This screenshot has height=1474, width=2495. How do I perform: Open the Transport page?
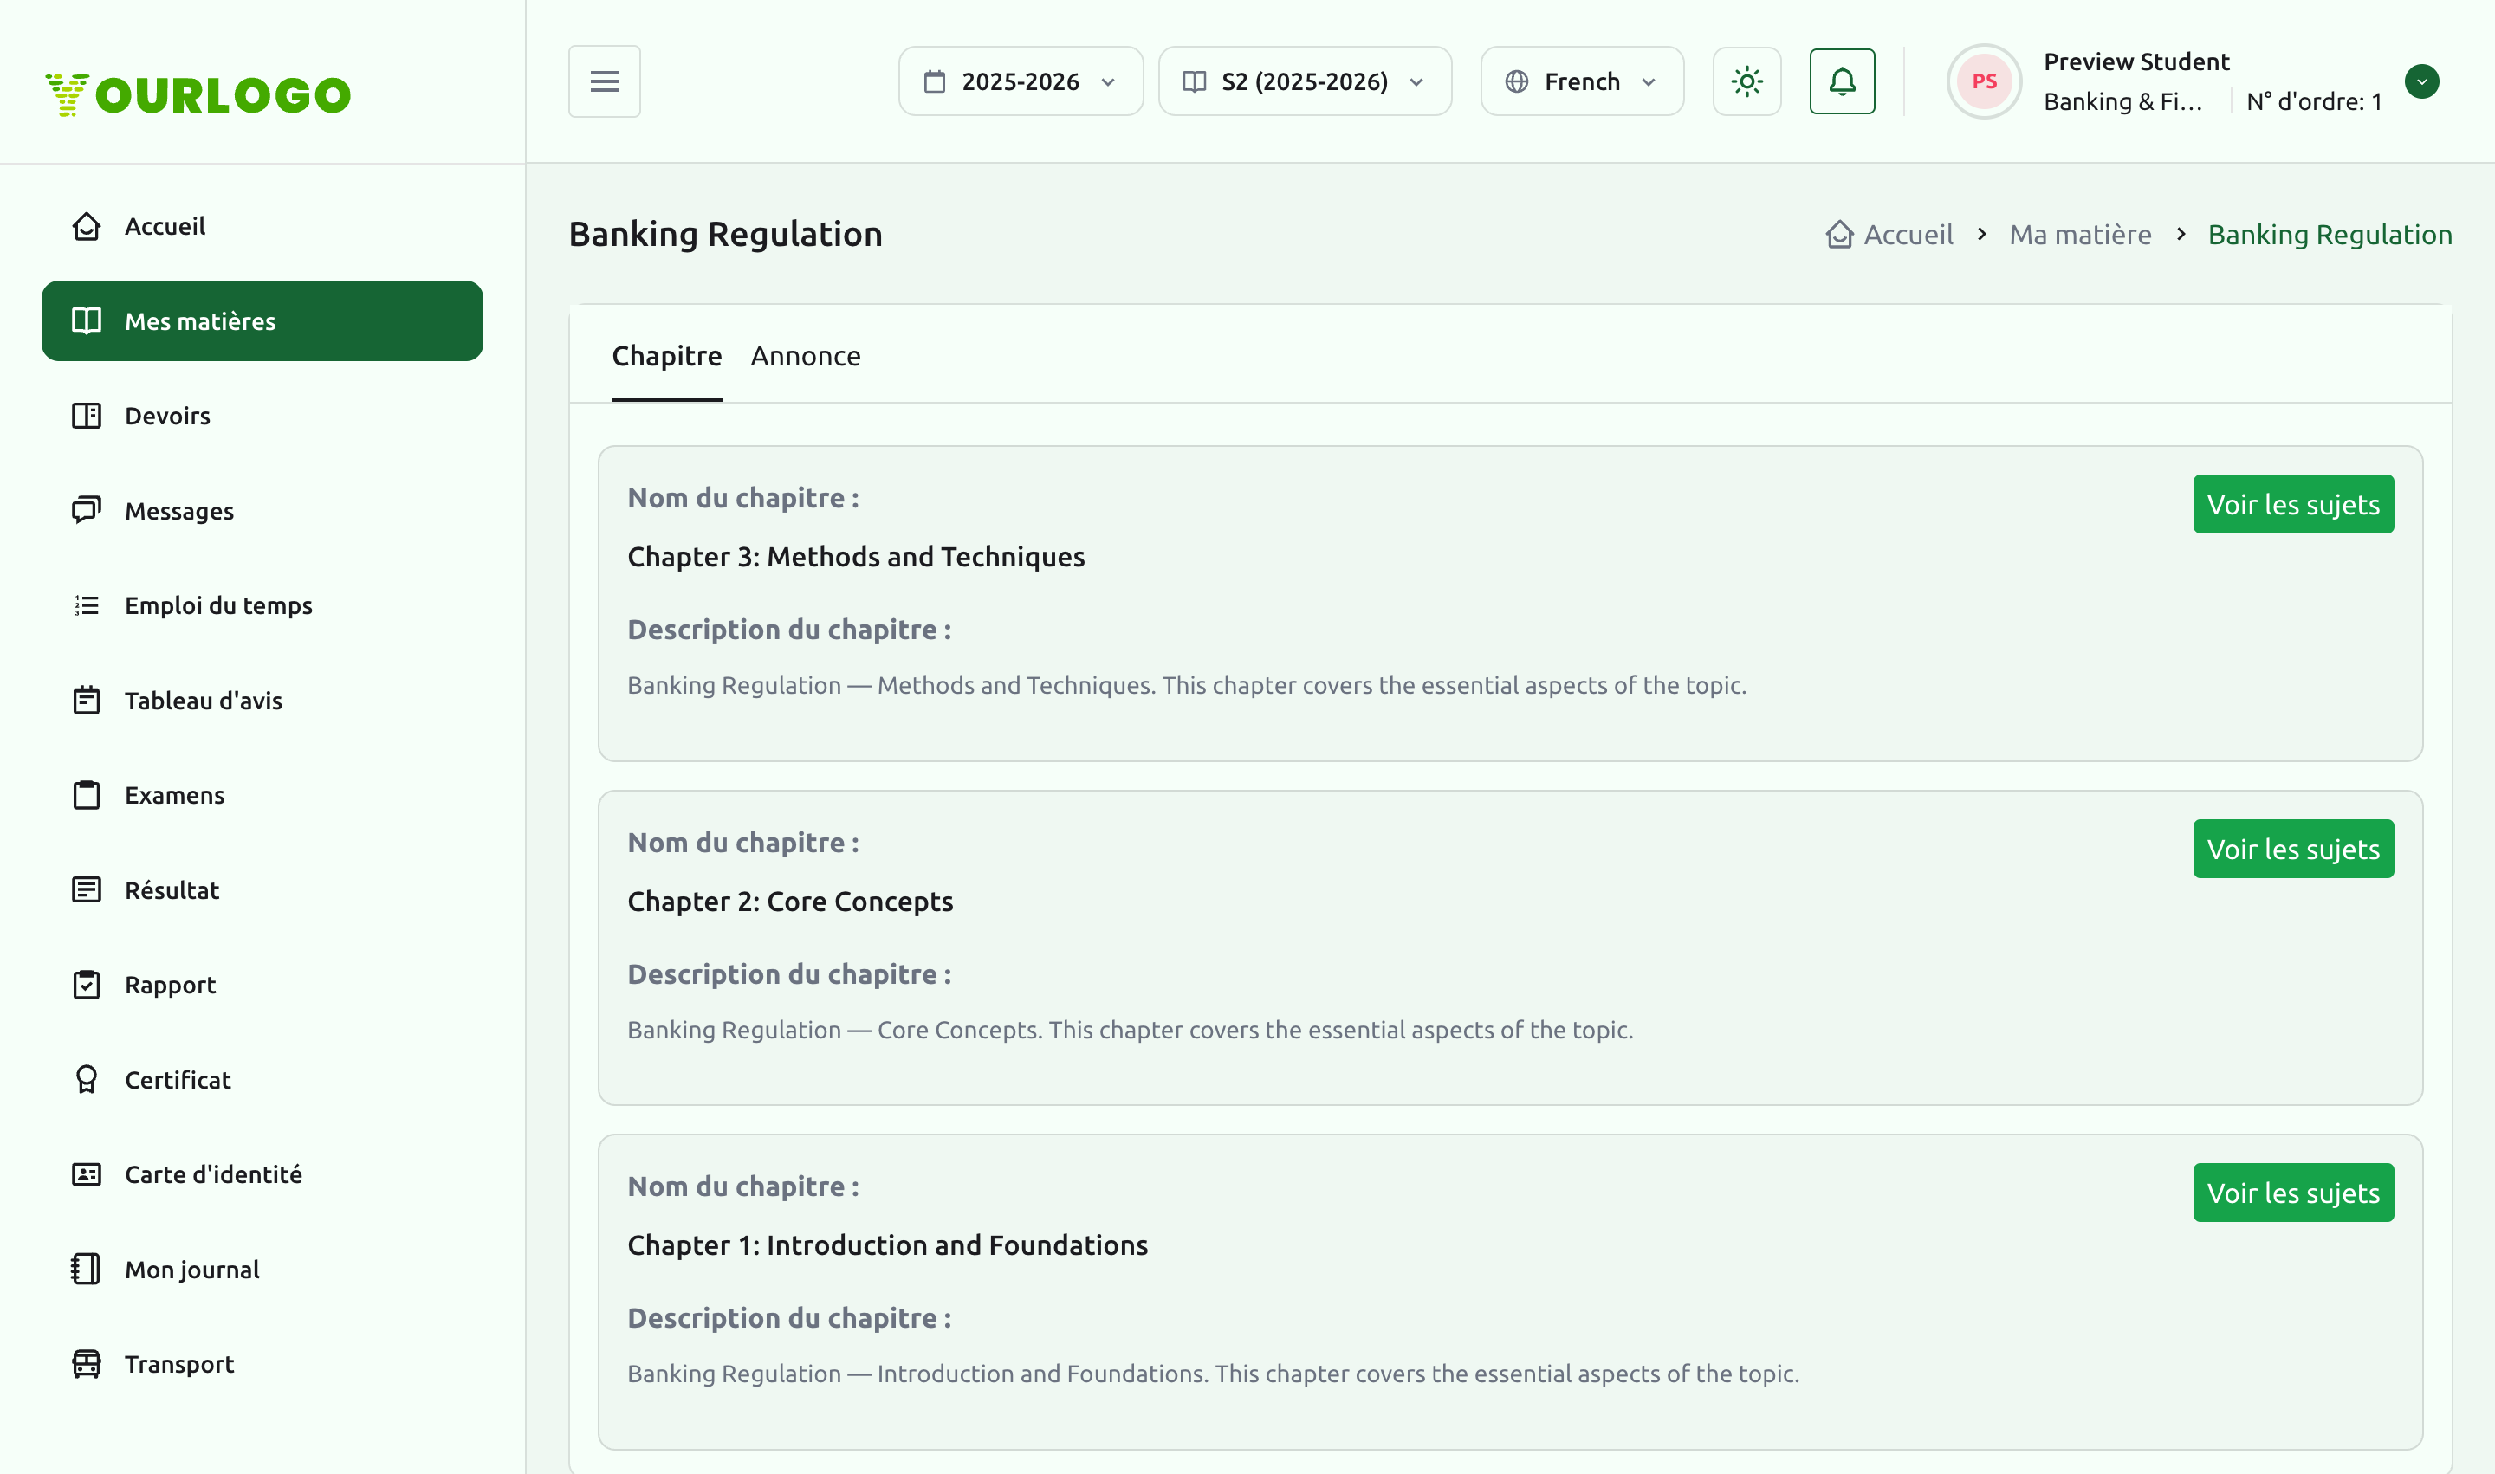262,1365
